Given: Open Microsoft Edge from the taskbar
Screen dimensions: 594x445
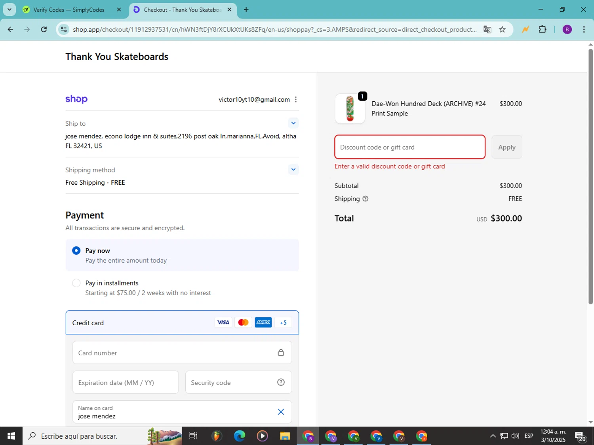Looking at the screenshot, I should tap(240, 436).
